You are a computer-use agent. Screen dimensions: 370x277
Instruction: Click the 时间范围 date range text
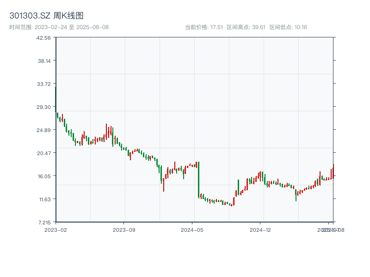coord(59,27)
